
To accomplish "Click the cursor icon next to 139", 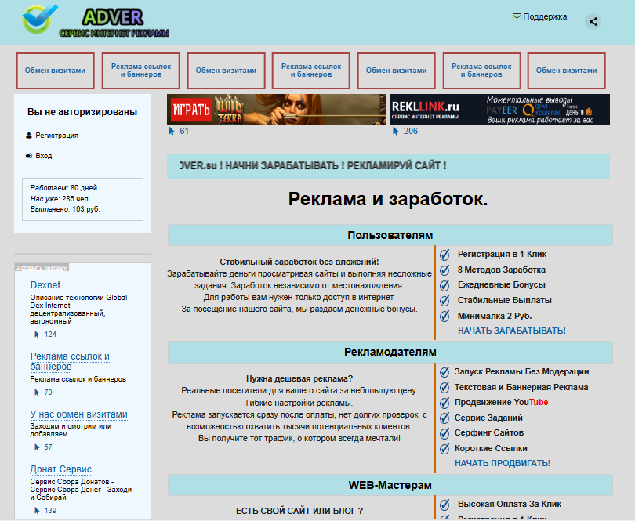I will click(38, 511).
